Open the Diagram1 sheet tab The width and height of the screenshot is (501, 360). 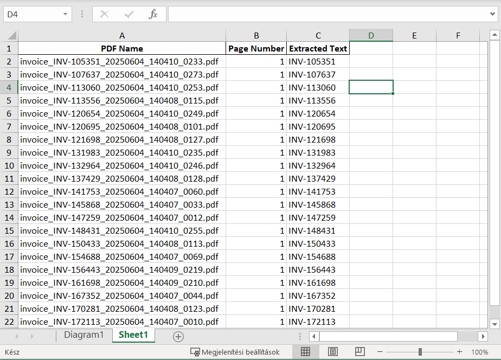pyautogui.click(x=83, y=335)
